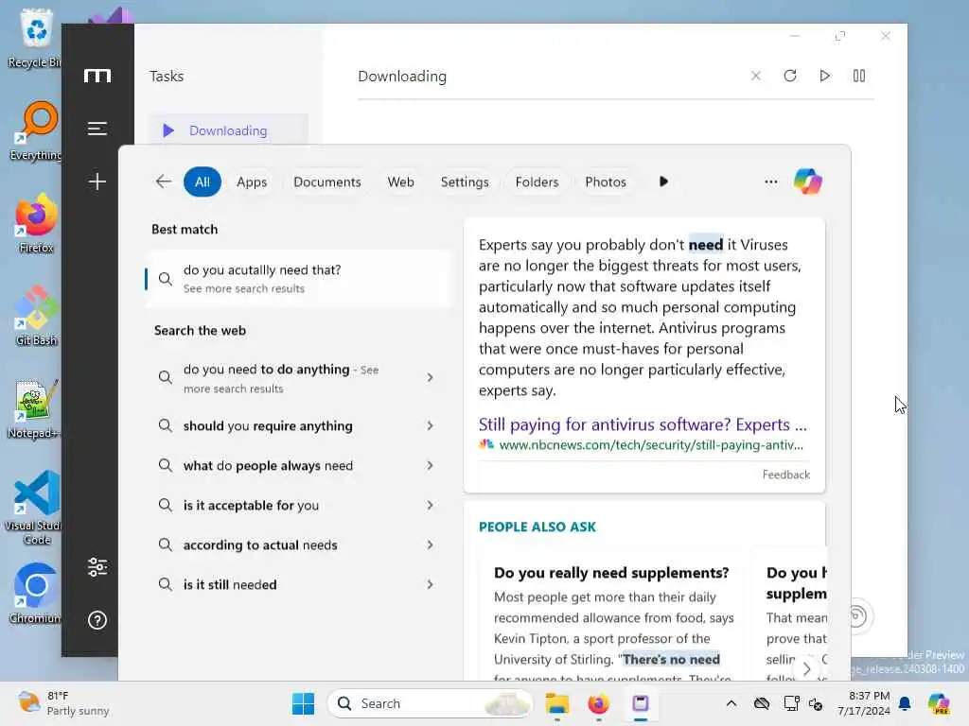Open Copilot from the search panel
The image size is (969, 726).
pyautogui.click(x=808, y=181)
